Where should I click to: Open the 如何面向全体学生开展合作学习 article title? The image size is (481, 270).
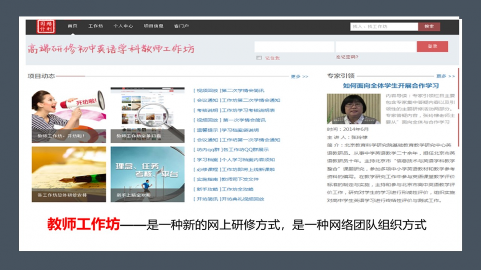391,86
